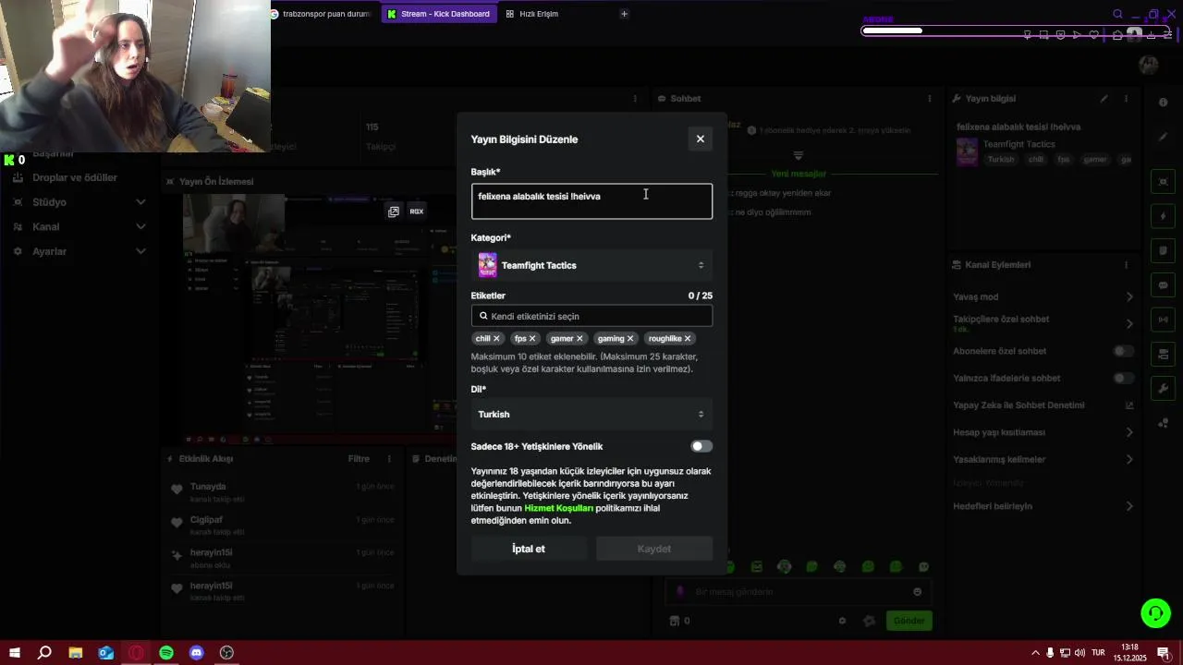Toggle Yalnızca ifadelerle sohbet switch
Screen dimensions: 1183x665
coord(1123,378)
